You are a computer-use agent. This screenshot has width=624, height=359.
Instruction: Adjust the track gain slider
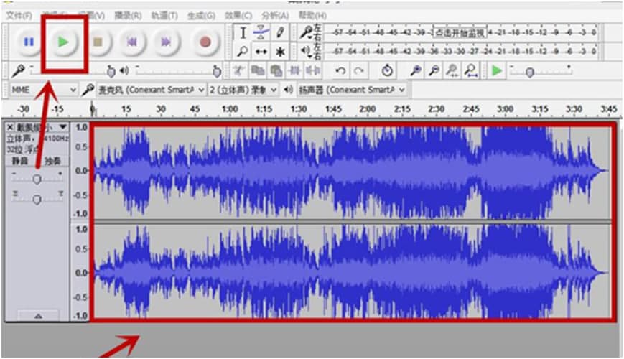point(37,178)
